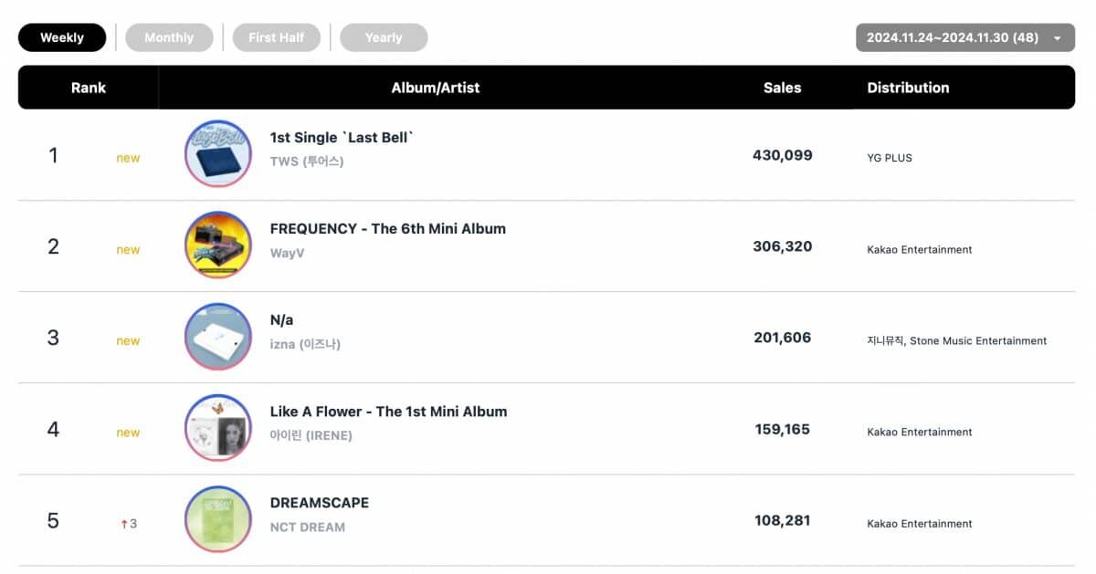Click the WayV artist name
The width and height of the screenshot is (1096, 574).
[x=287, y=253]
